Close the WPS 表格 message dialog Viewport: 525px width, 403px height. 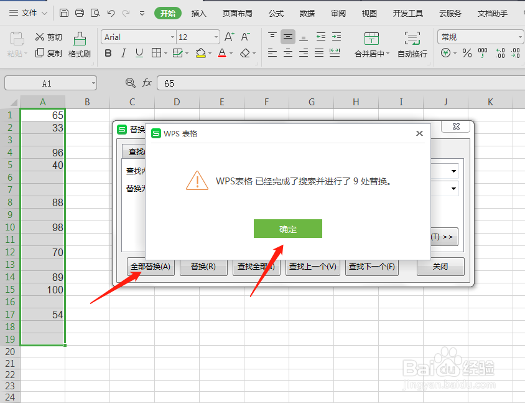[419, 133]
